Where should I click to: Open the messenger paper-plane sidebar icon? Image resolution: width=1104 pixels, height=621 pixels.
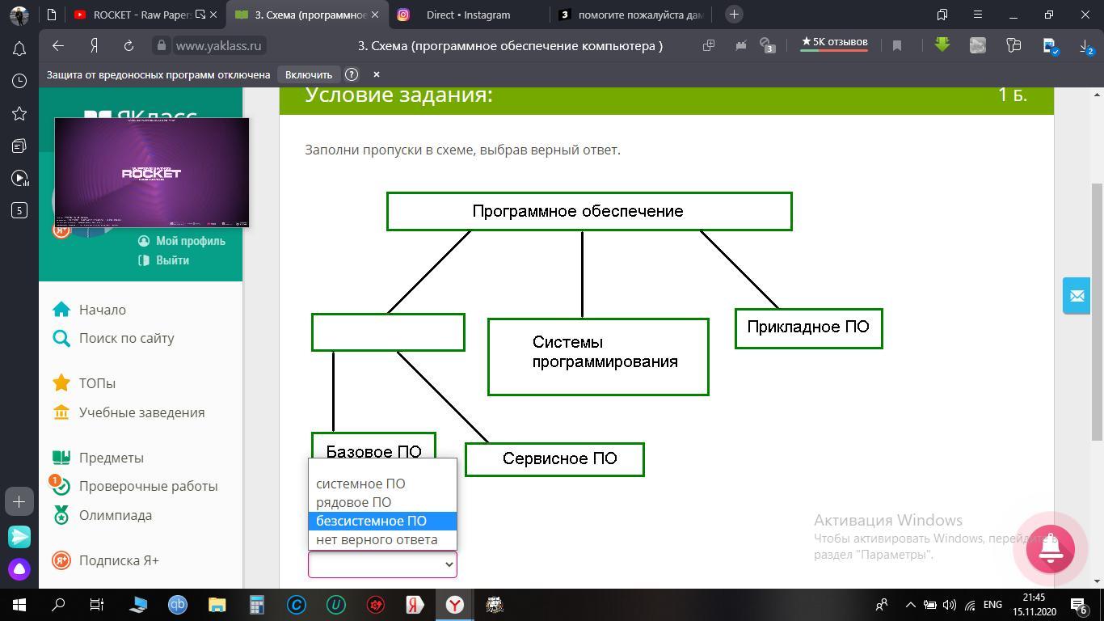pos(19,536)
